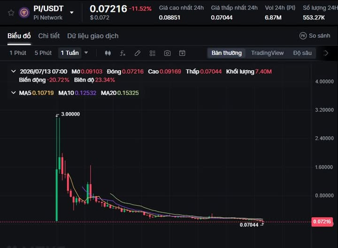The image size is (338, 248).
Task: Activate the drawing pencil tool
Action: (138, 53)
